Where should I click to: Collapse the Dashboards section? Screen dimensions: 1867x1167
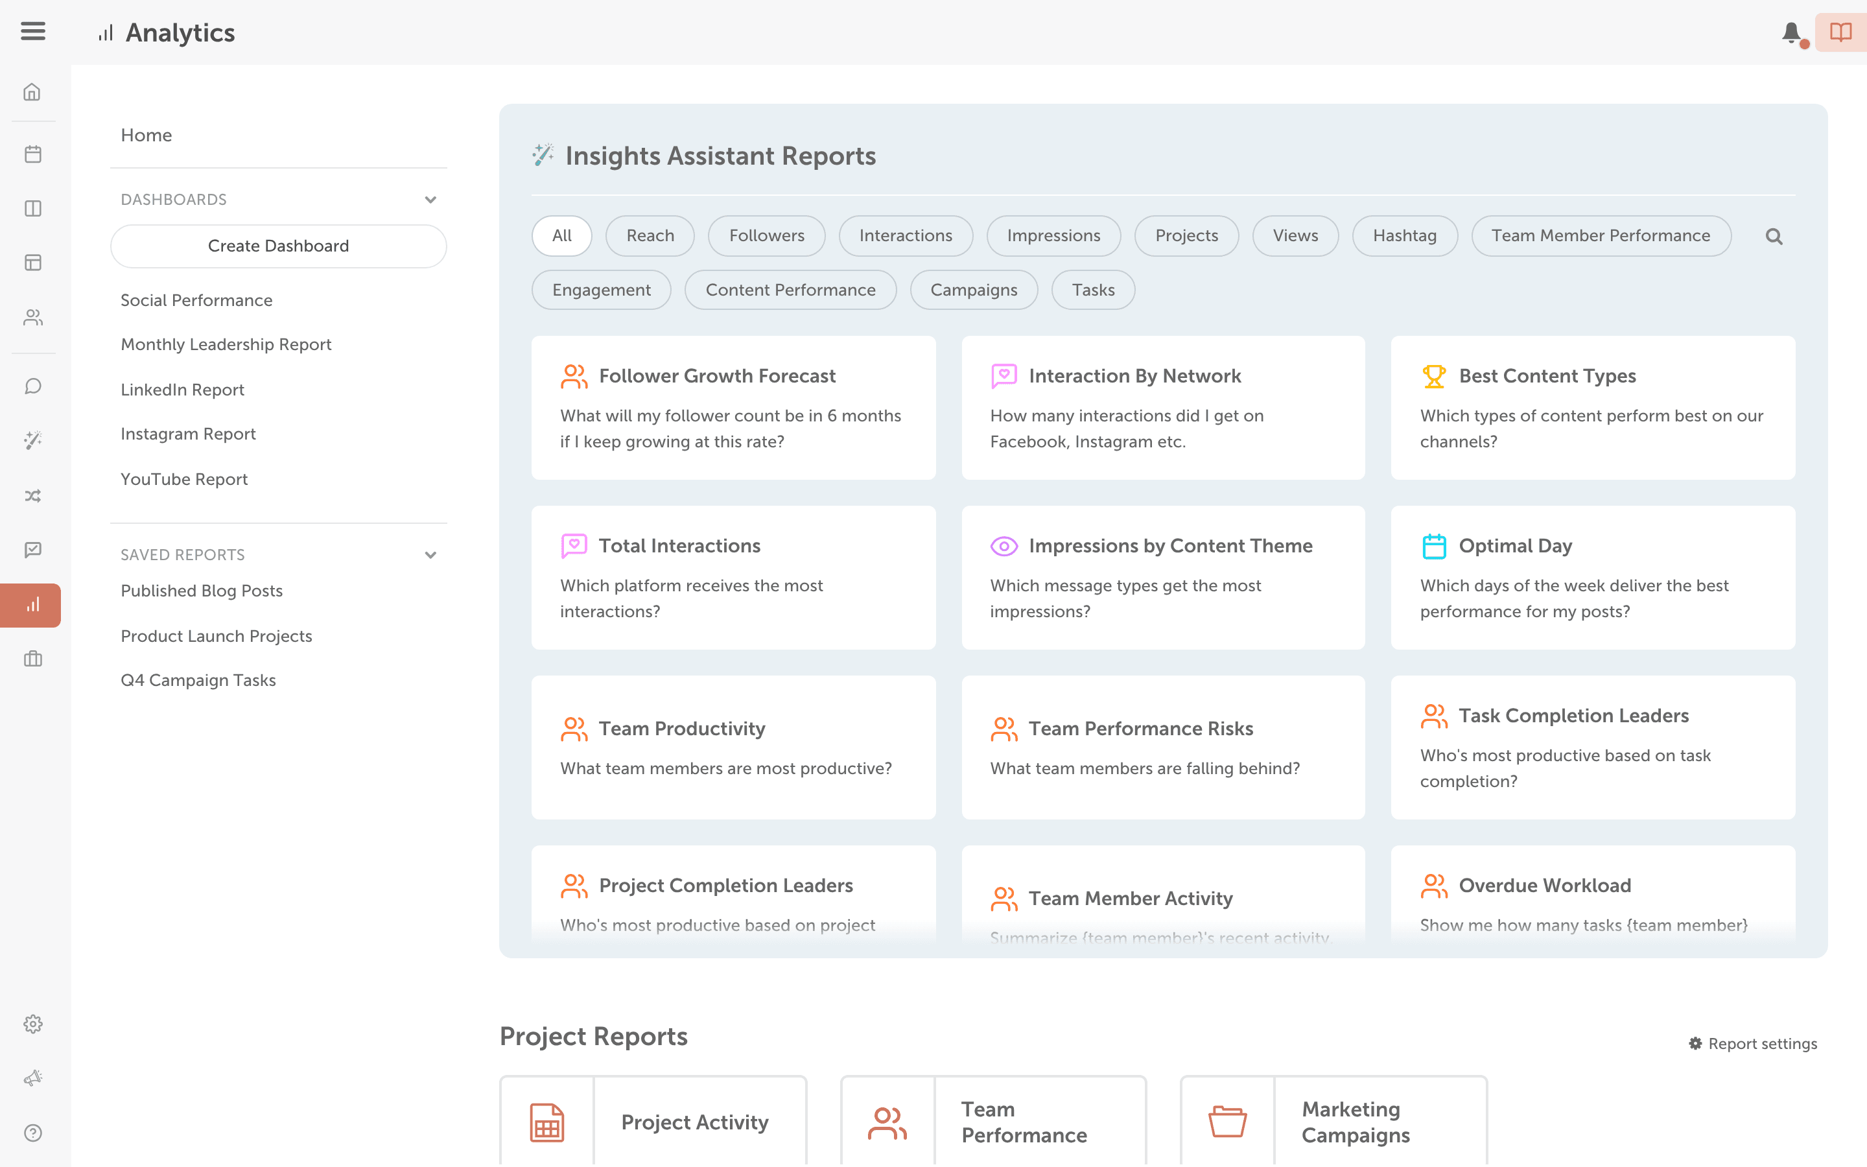[x=430, y=200]
